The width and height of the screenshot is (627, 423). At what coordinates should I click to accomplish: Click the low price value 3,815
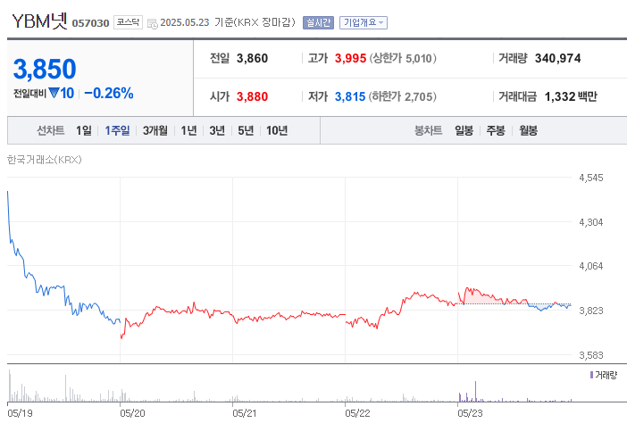coord(350,96)
